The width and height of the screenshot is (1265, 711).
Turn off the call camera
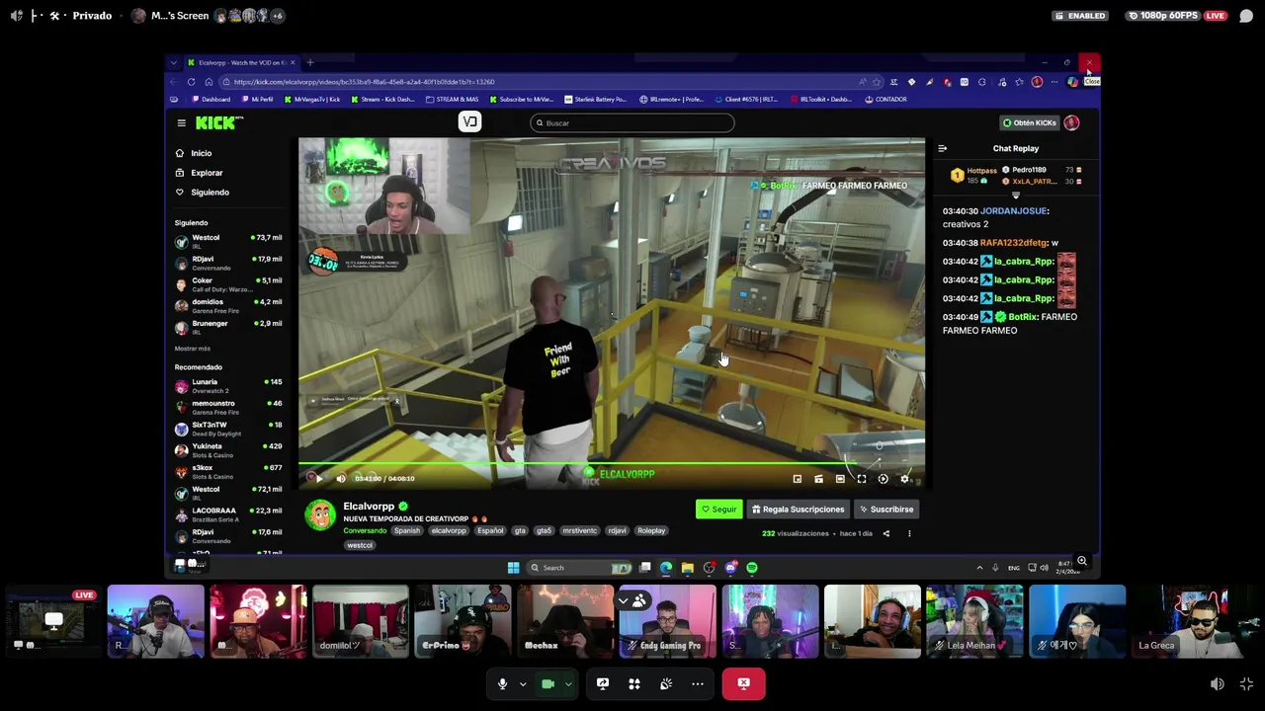(548, 683)
